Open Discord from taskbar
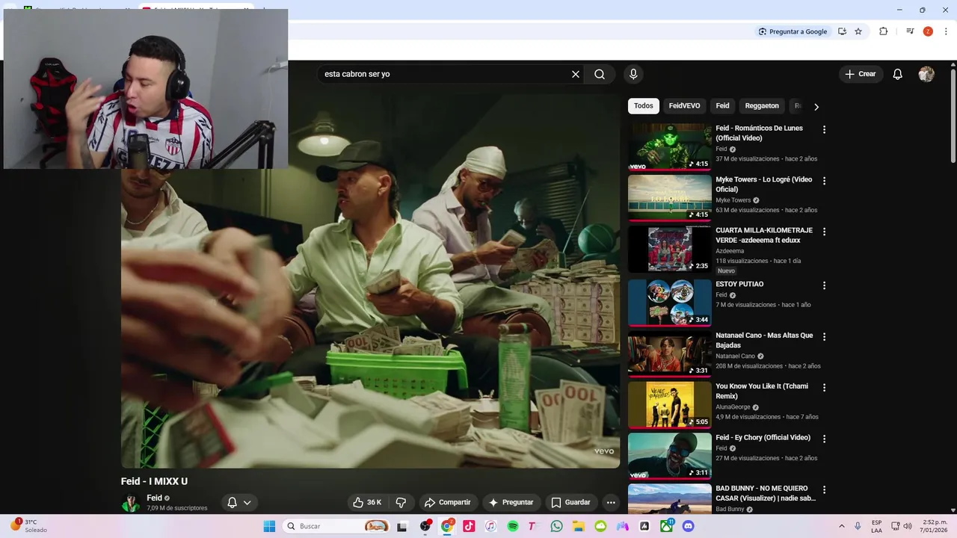This screenshot has width=957, height=538. click(x=689, y=526)
